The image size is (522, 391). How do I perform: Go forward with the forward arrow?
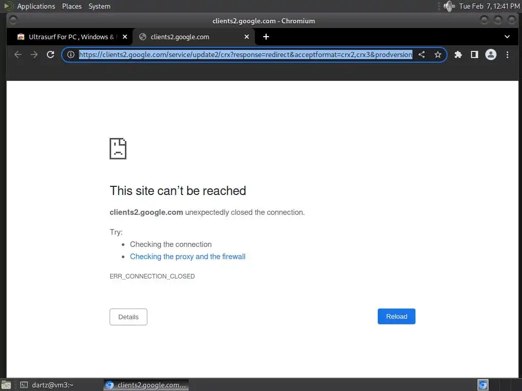point(34,54)
